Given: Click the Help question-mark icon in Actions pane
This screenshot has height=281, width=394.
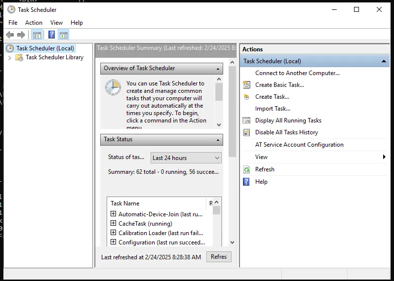Looking at the screenshot, I should (x=246, y=181).
